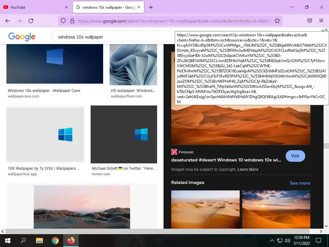This screenshot has width=329, height=247.
Task: Click the Pinterest logo icon
Action: point(174,152)
